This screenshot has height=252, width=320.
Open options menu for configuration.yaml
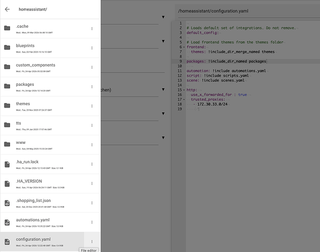[92, 241]
